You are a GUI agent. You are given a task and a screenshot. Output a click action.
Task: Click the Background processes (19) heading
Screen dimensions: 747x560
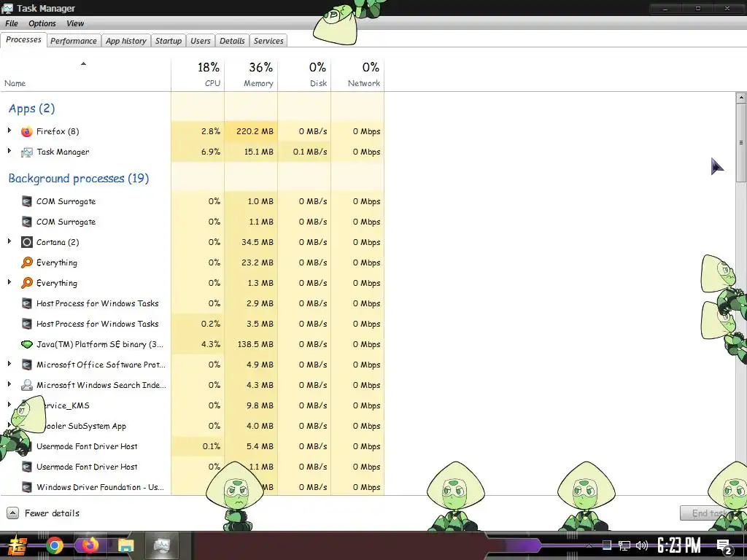79,179
